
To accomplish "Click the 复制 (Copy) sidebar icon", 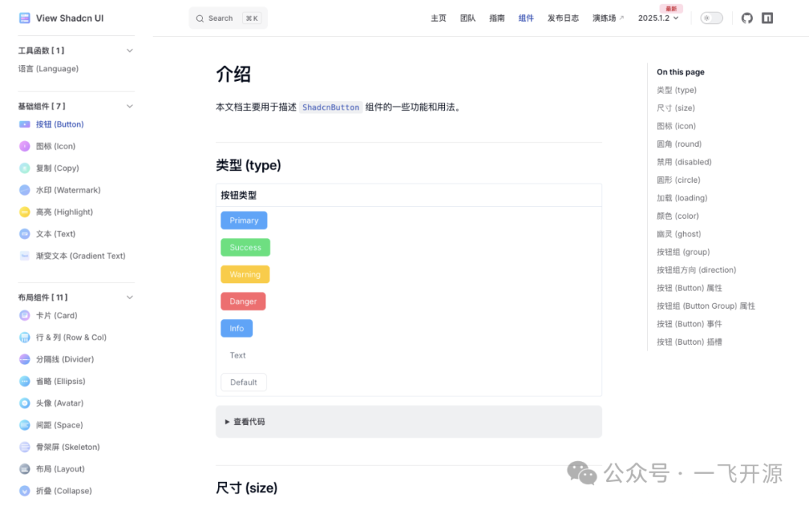I will coord(24,168).
